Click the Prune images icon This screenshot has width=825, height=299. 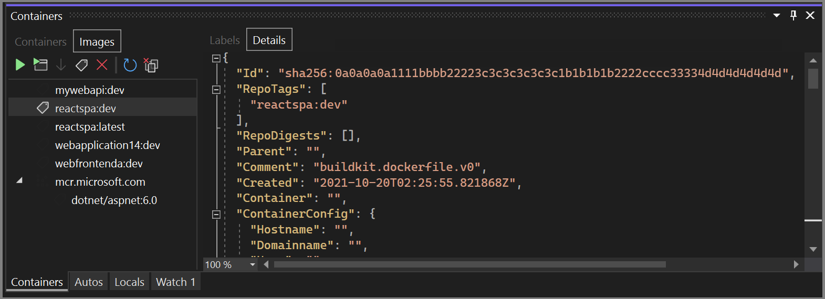coord(151,65)
